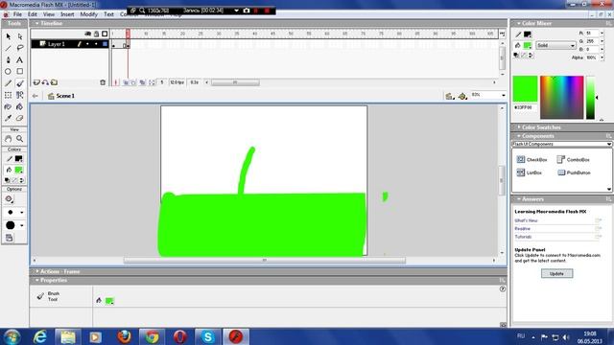Select the Eyedropper tool
The height and width of the screenshot is (345, 614).
9,118
